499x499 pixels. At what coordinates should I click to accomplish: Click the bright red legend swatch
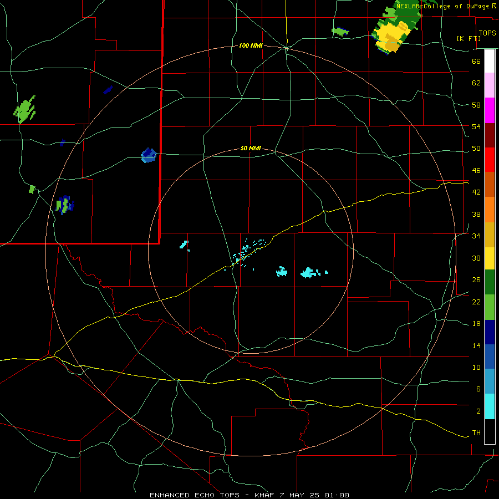click(x=490, y=160)
